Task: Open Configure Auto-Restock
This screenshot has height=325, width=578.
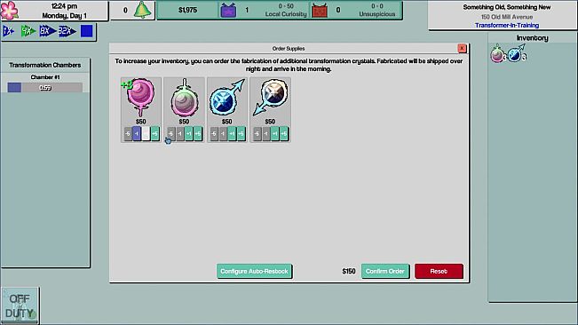Action: click(x=254, y=271)
